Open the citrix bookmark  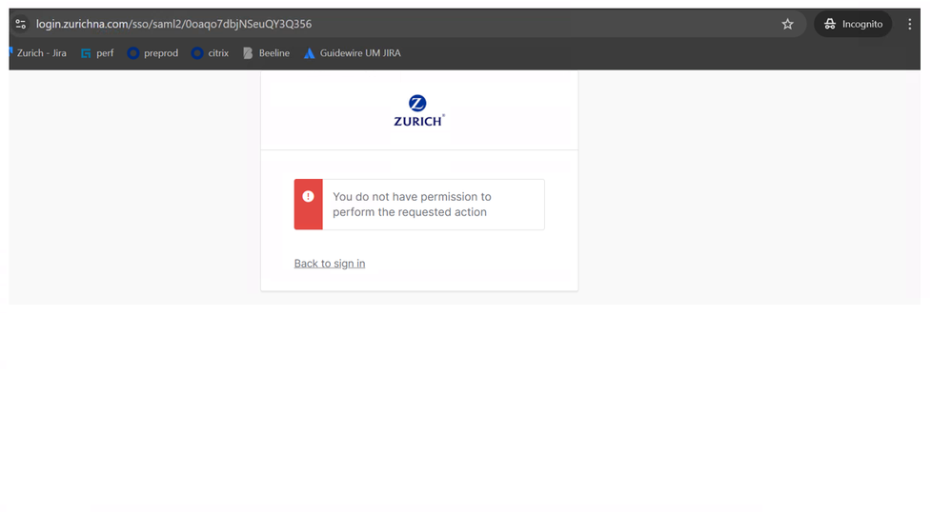point(210,53)
